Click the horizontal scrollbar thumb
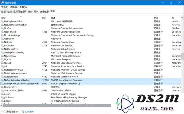The width and height of the screenshot is (184, 114). (x=57, y=105)
